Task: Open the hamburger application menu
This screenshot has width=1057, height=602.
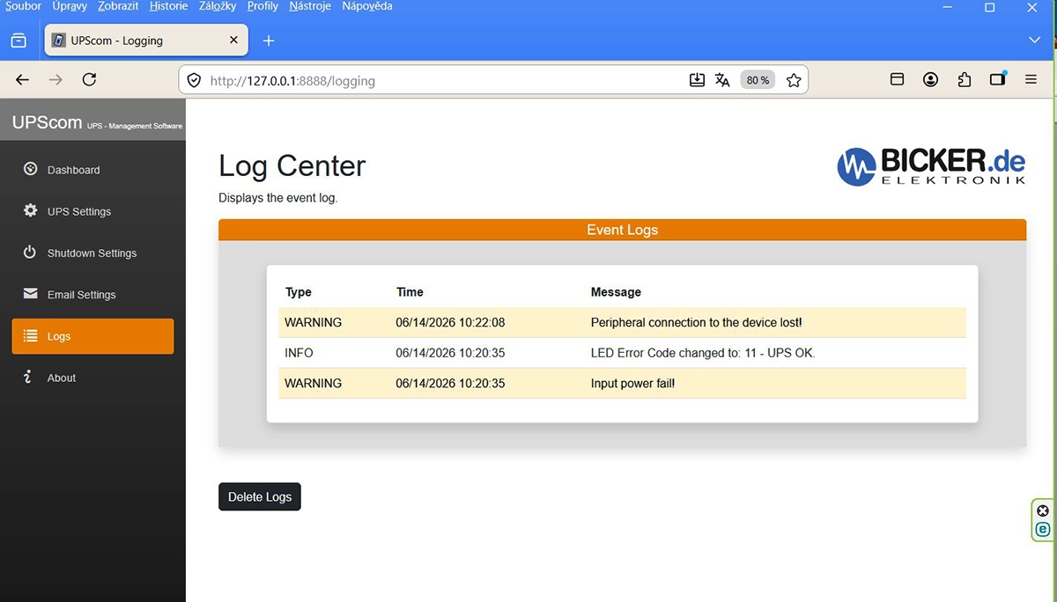Action: pos(1031,80)
